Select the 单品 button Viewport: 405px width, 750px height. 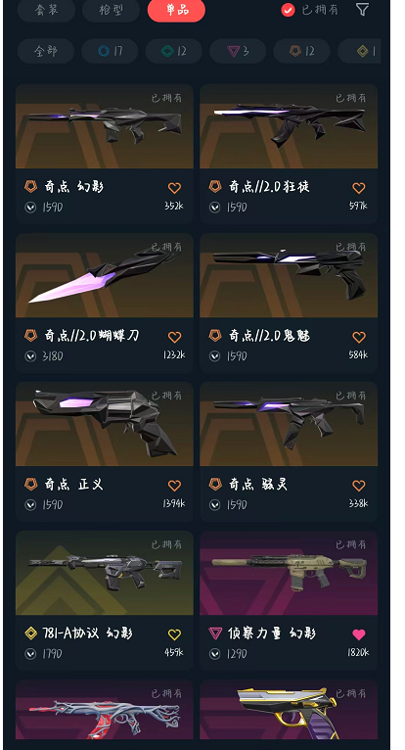[x=176, y=10]
